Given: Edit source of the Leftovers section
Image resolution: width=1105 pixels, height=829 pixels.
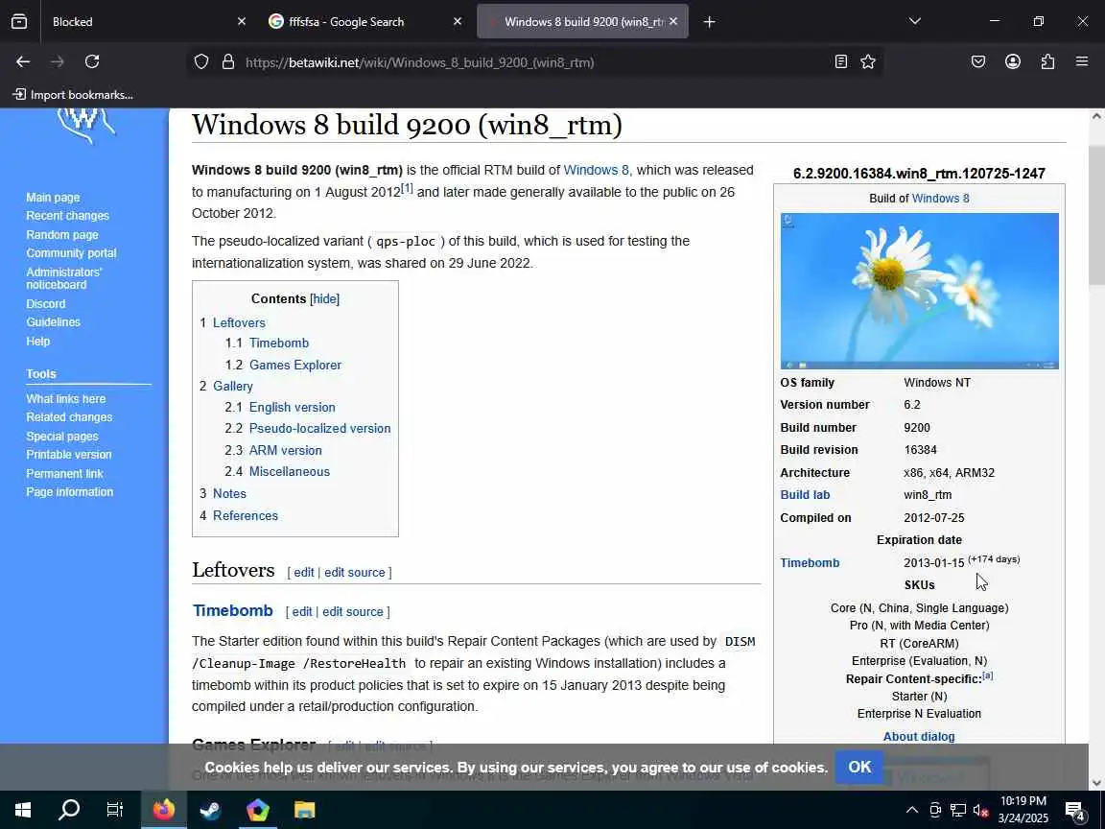Looking at the screenshot, I should (355, 573).
